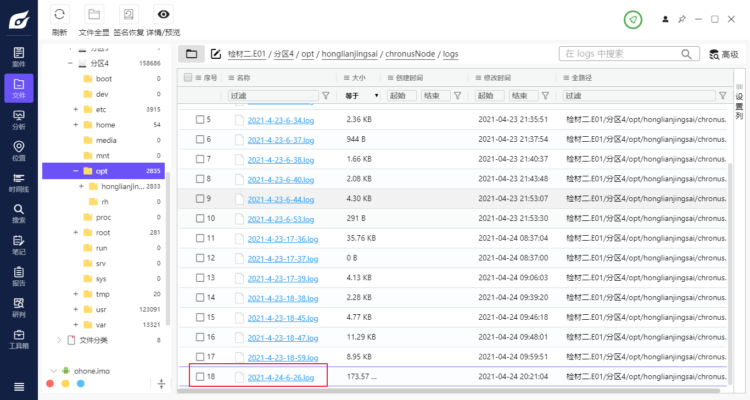Collapse the opt folder node

click(x=76, y=171)
